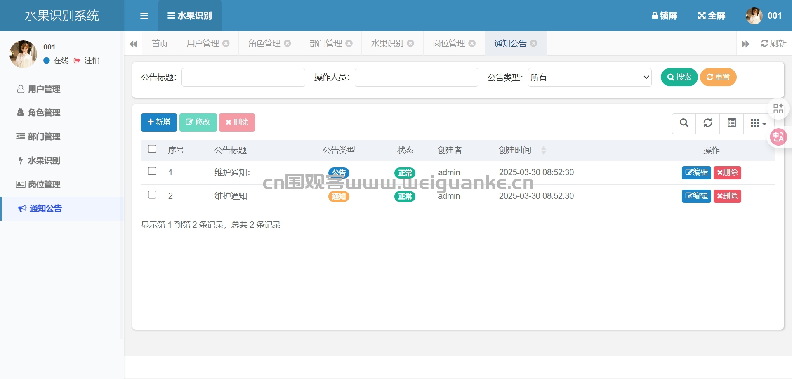
Task: Click the 新增 add button
Action: tap(159, 122)
